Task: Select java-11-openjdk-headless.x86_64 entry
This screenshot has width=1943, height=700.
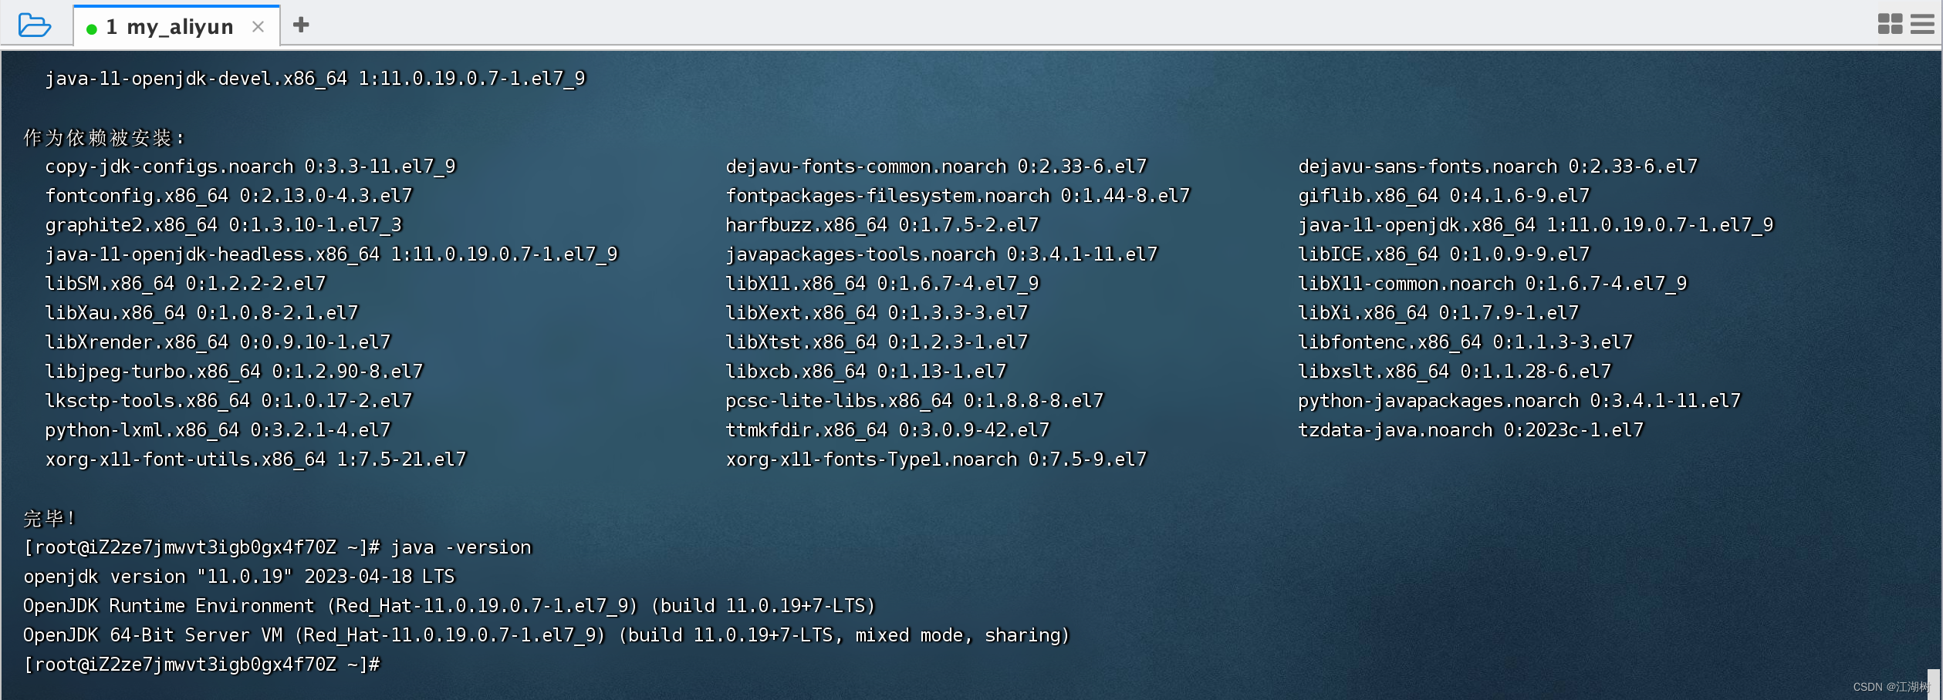Action: point(332,254)
